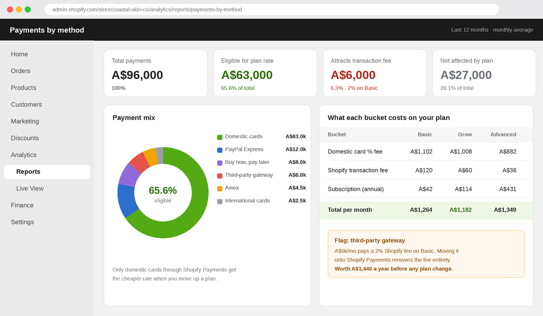Click the A$1,008 Grow domestic fee cell
Image resolution: width=543 pixels, height=316 pixels.
(x=461, y=152)
